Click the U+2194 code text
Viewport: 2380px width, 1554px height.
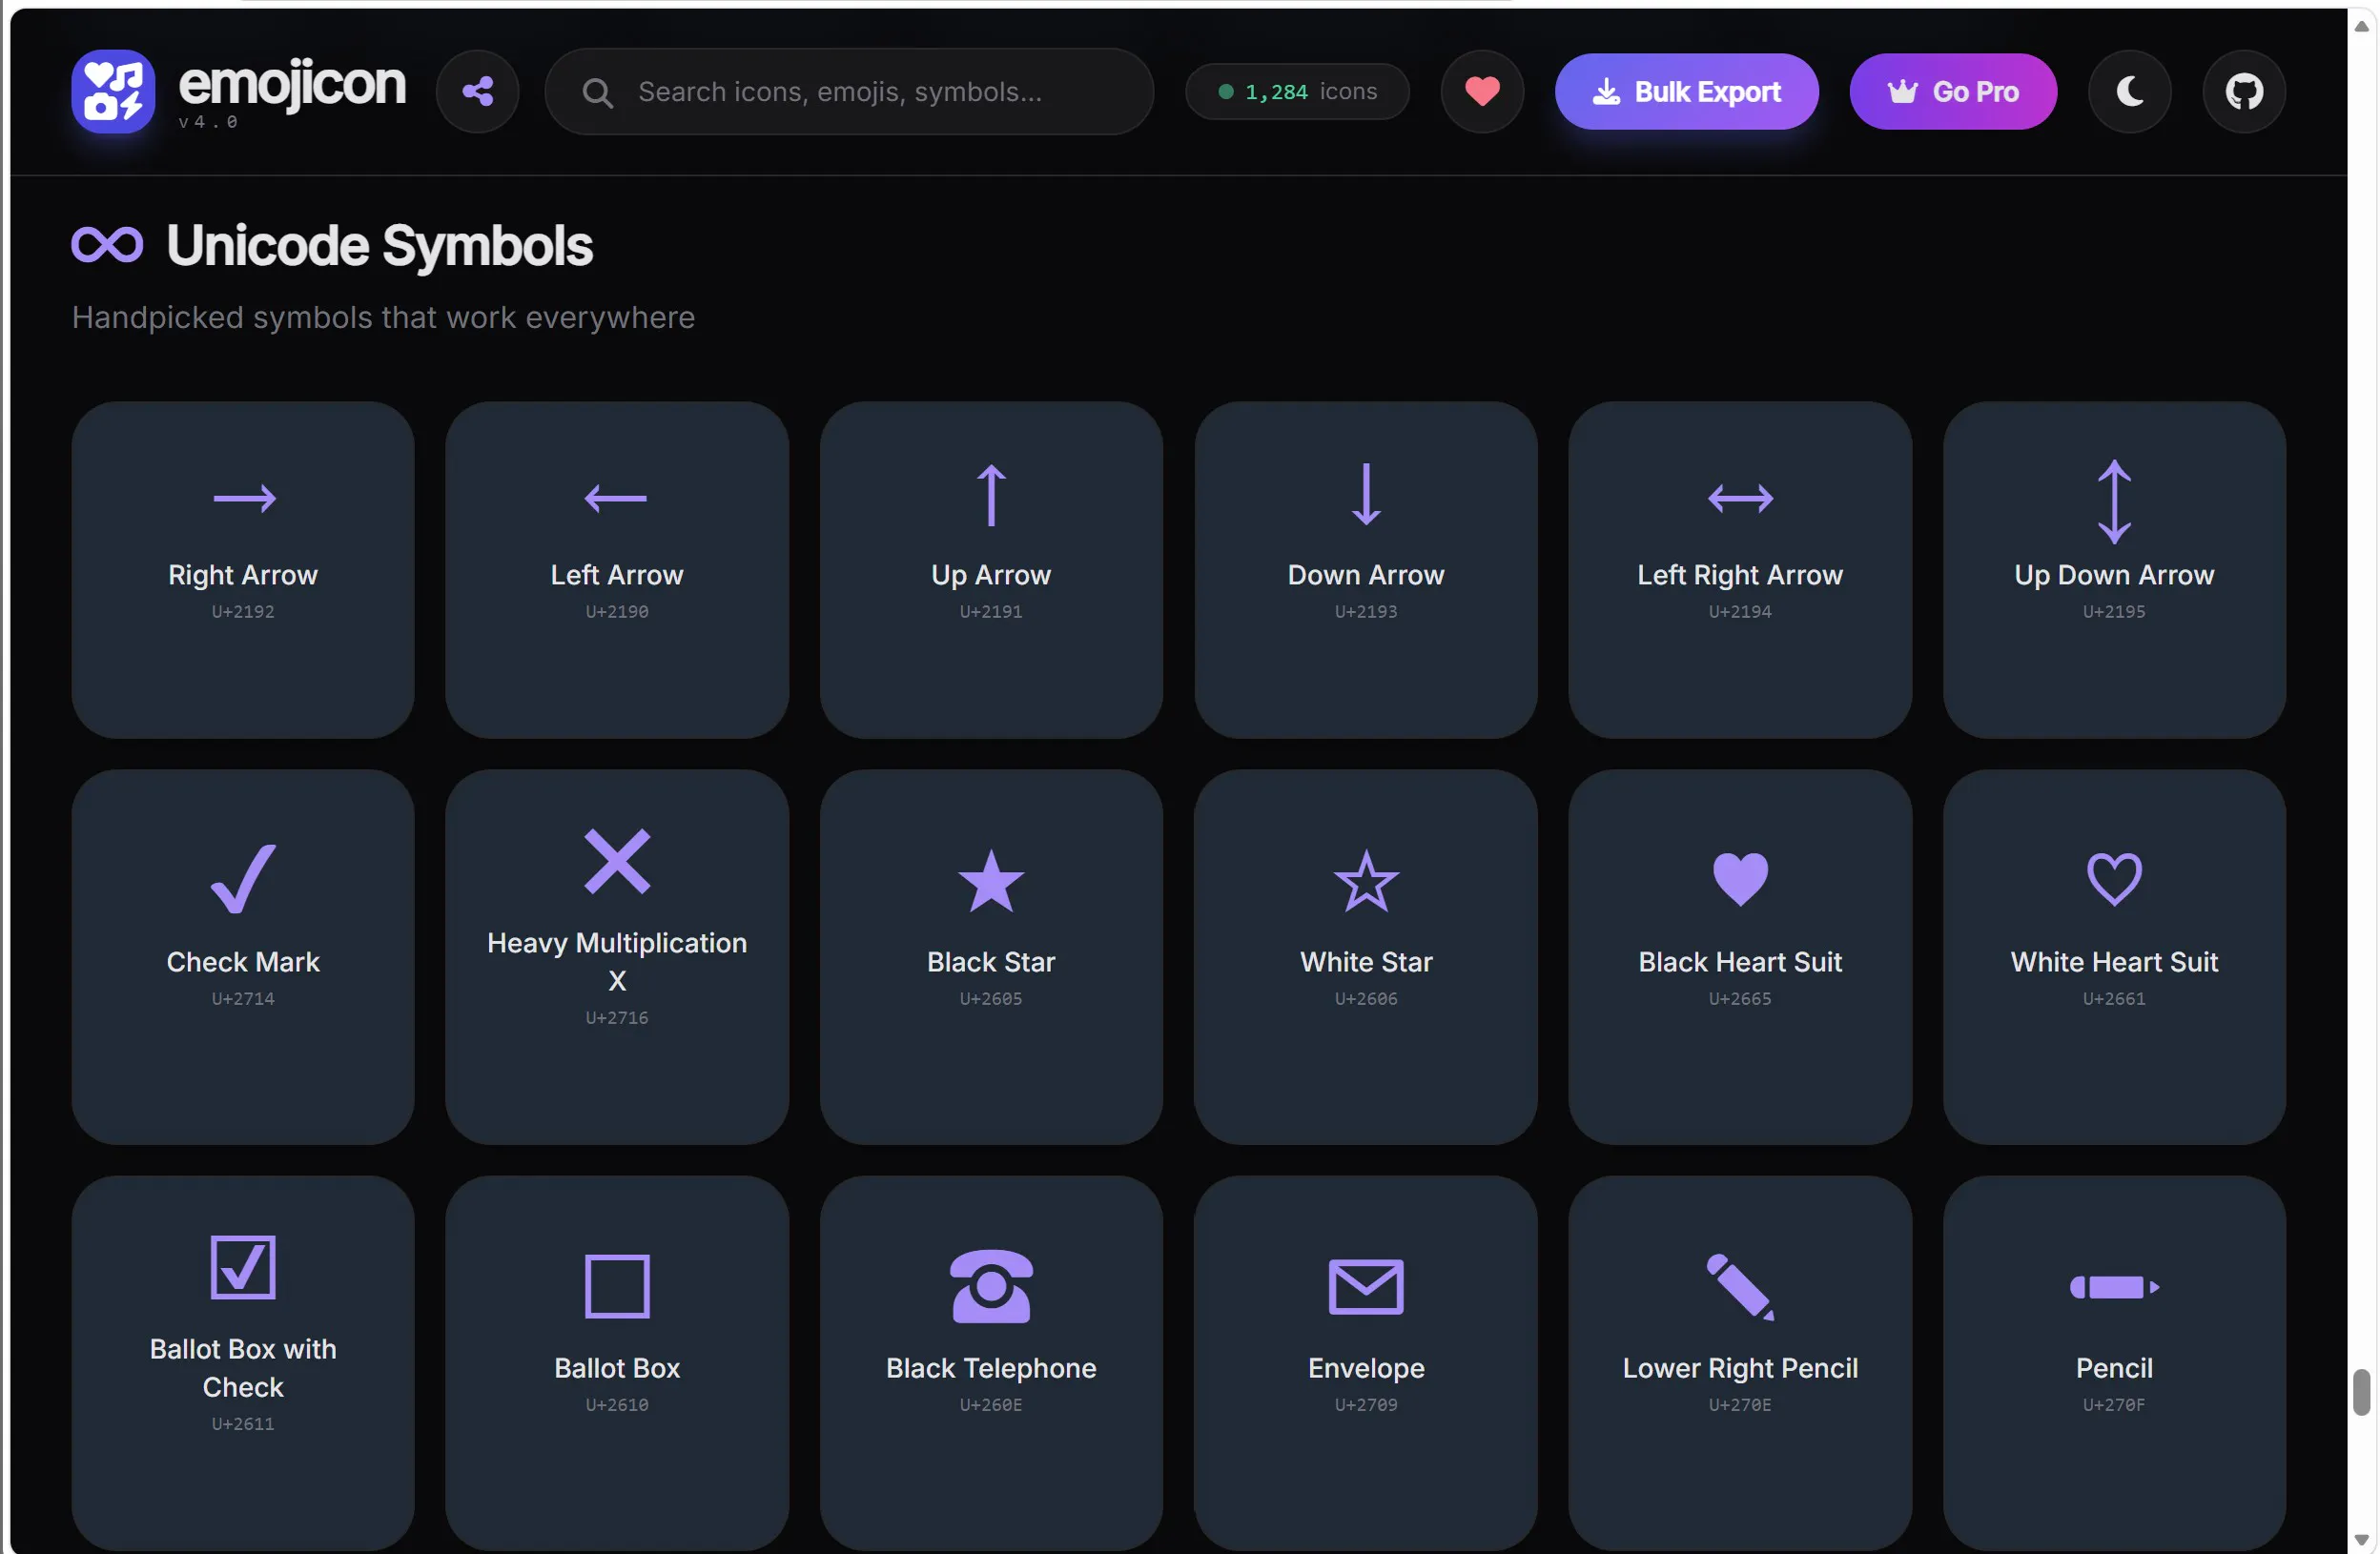pos(1740,611)
